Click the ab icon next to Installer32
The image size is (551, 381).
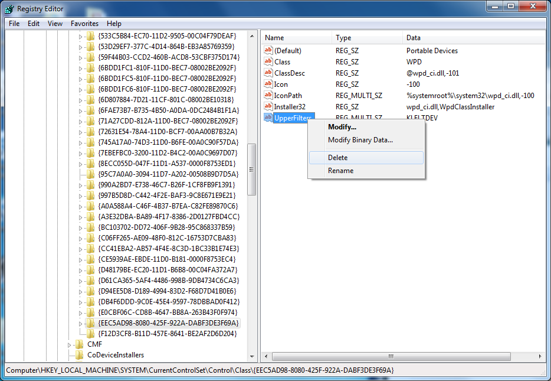[x=268, y=106]
